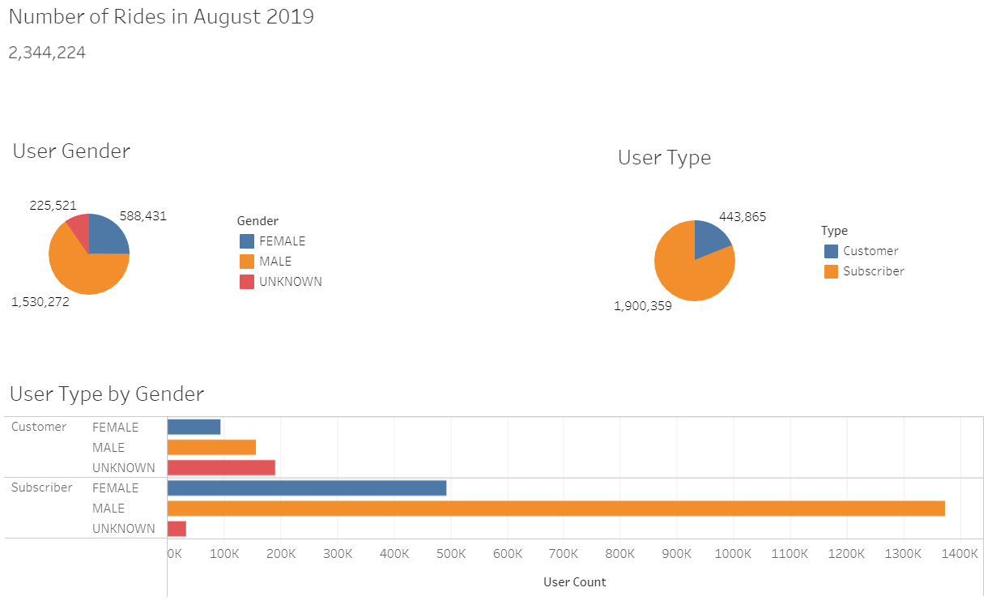The width and height of the screenshot is (996, 613).
Task: Click the 1,900,359 Subscriber label
Action: pos(642,306)
